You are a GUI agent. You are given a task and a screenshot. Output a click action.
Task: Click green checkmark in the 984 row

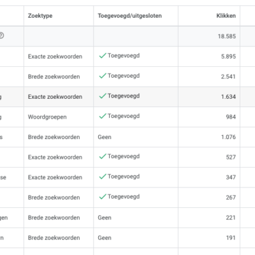[103, 116]
